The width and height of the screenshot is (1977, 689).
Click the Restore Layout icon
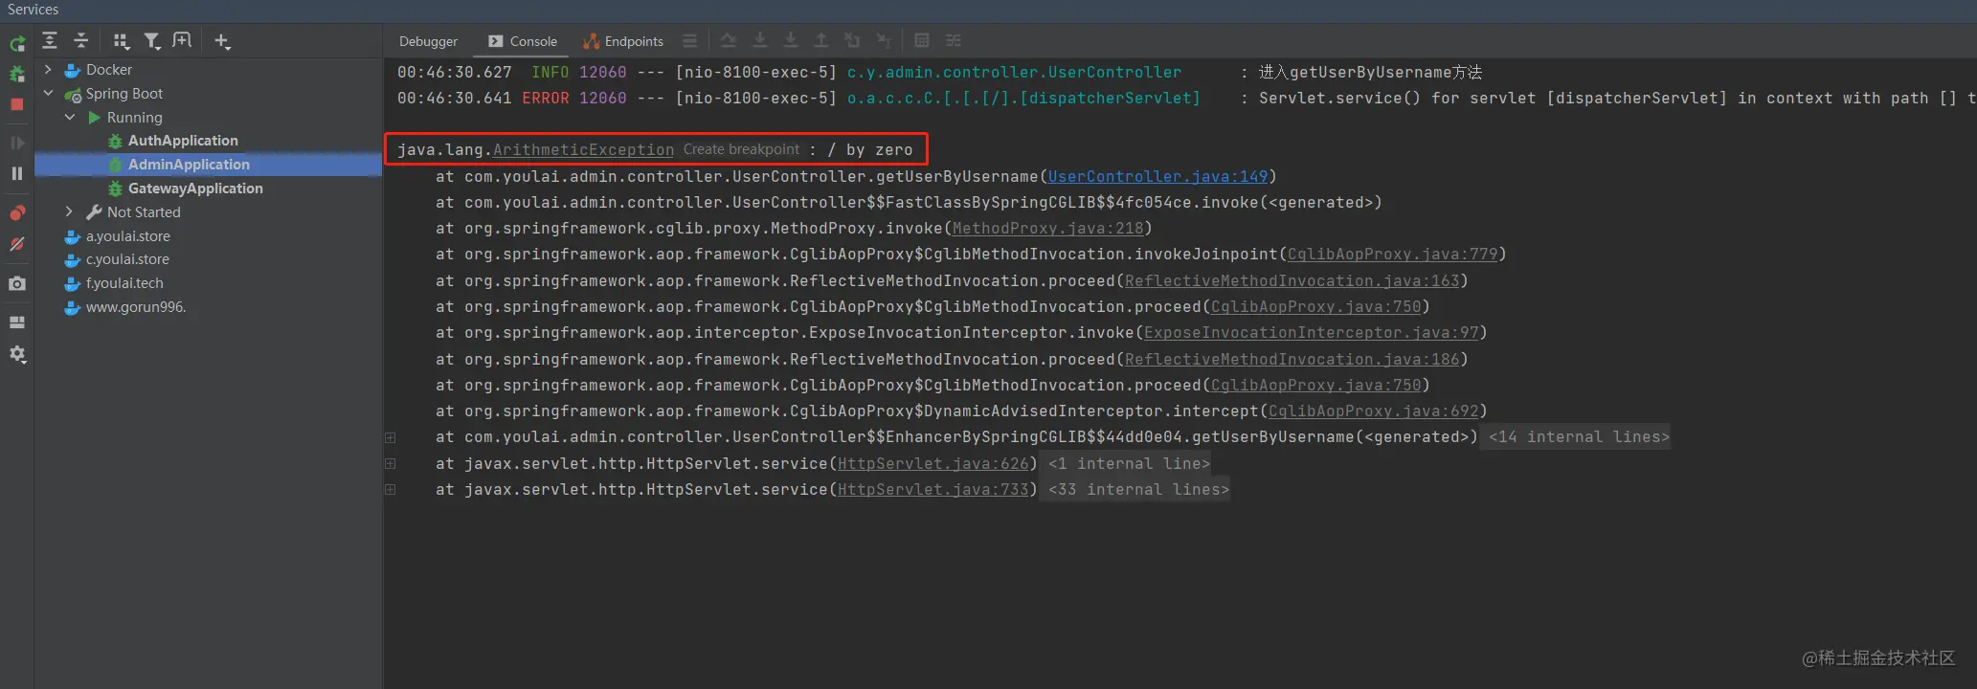[x=17, y=322]
